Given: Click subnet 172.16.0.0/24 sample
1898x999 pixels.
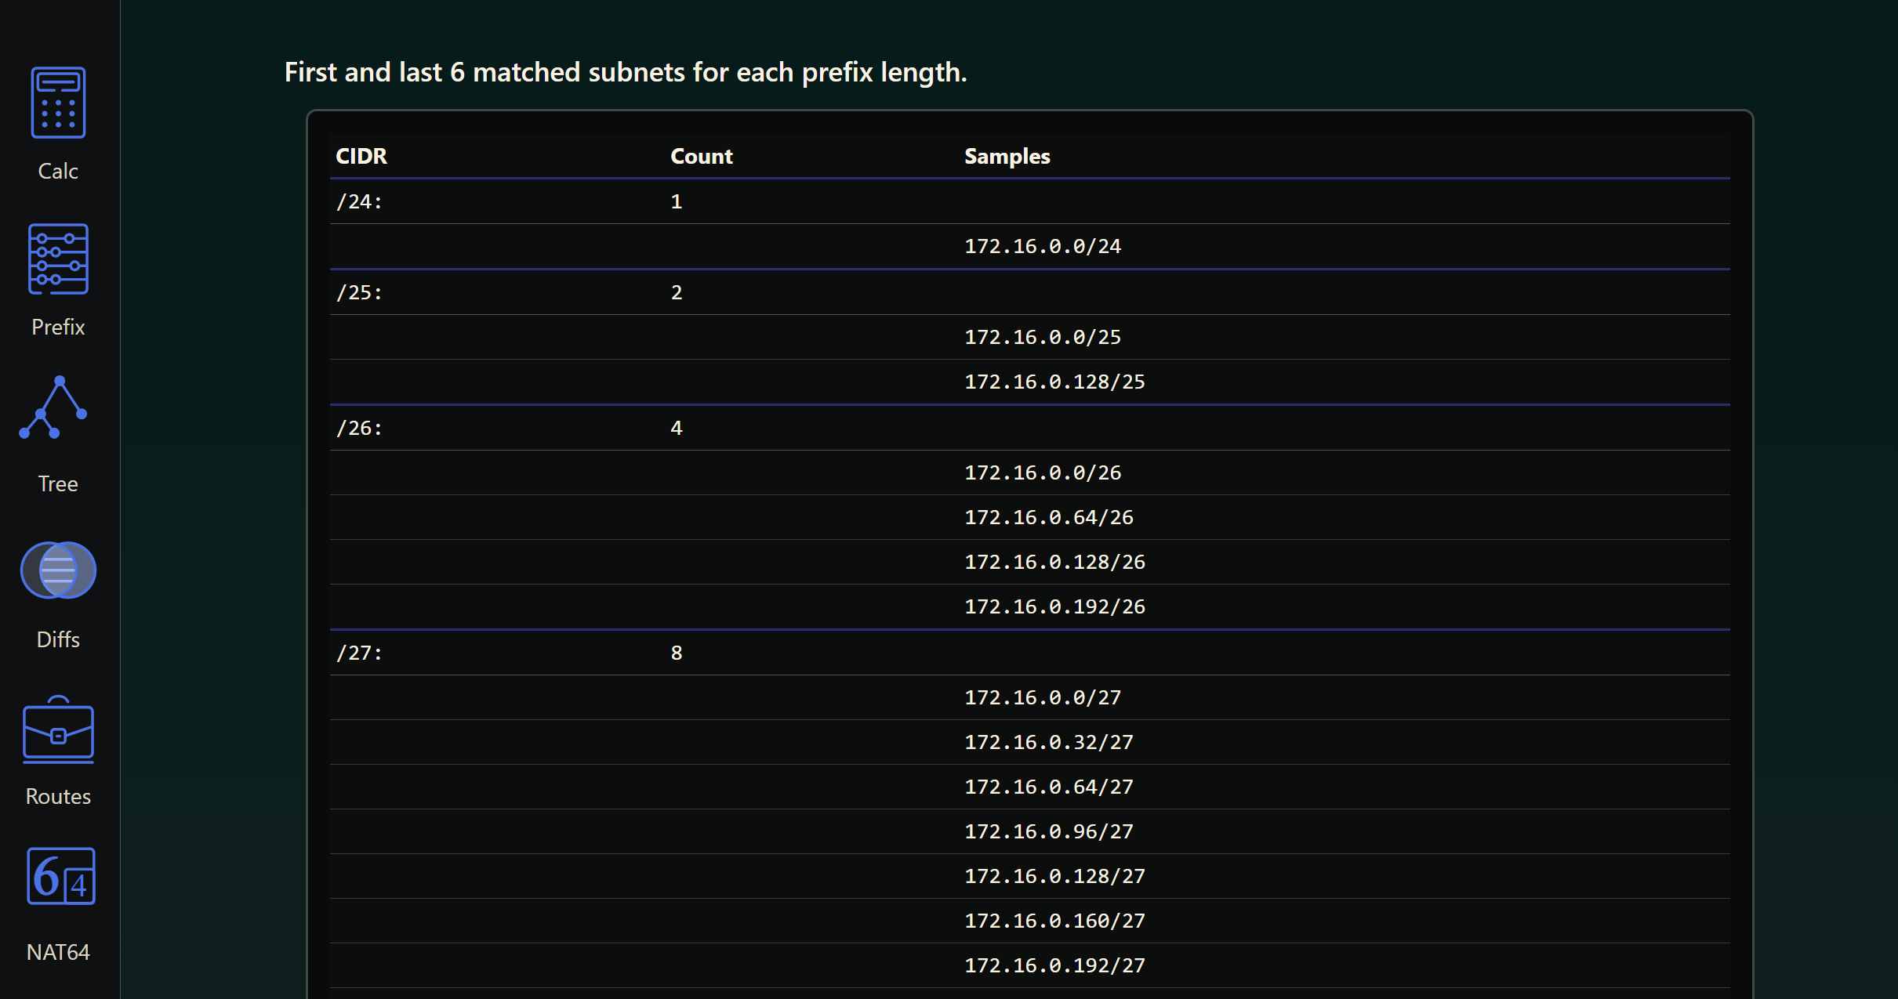Looking at the screenshot, I should click(1042, 246).
